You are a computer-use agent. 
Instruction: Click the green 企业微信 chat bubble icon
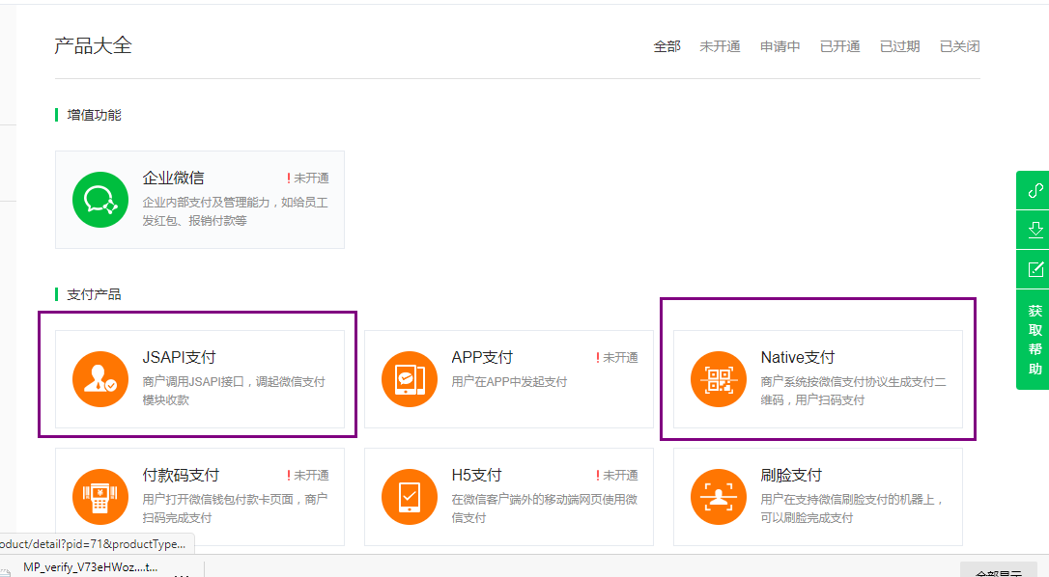click(100, 200)
